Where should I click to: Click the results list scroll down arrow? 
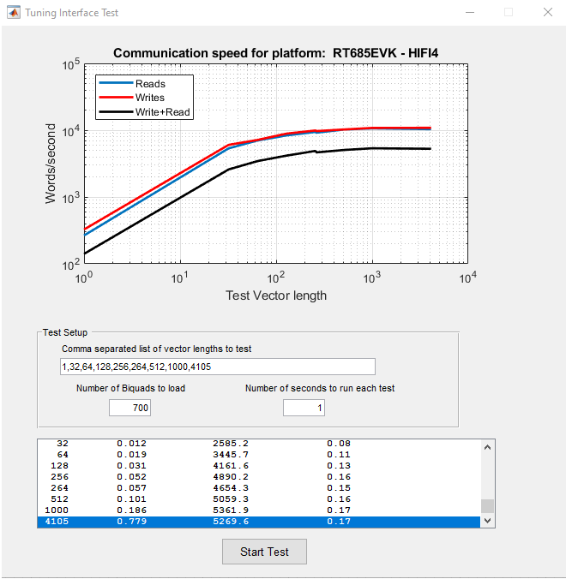tap(487, 521)
